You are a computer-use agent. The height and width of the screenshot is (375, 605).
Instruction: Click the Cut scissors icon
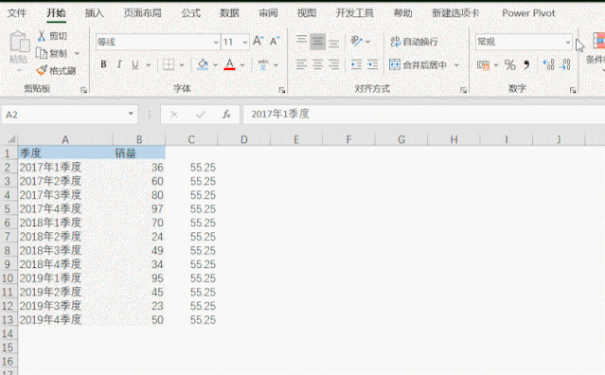coord(42,36)
